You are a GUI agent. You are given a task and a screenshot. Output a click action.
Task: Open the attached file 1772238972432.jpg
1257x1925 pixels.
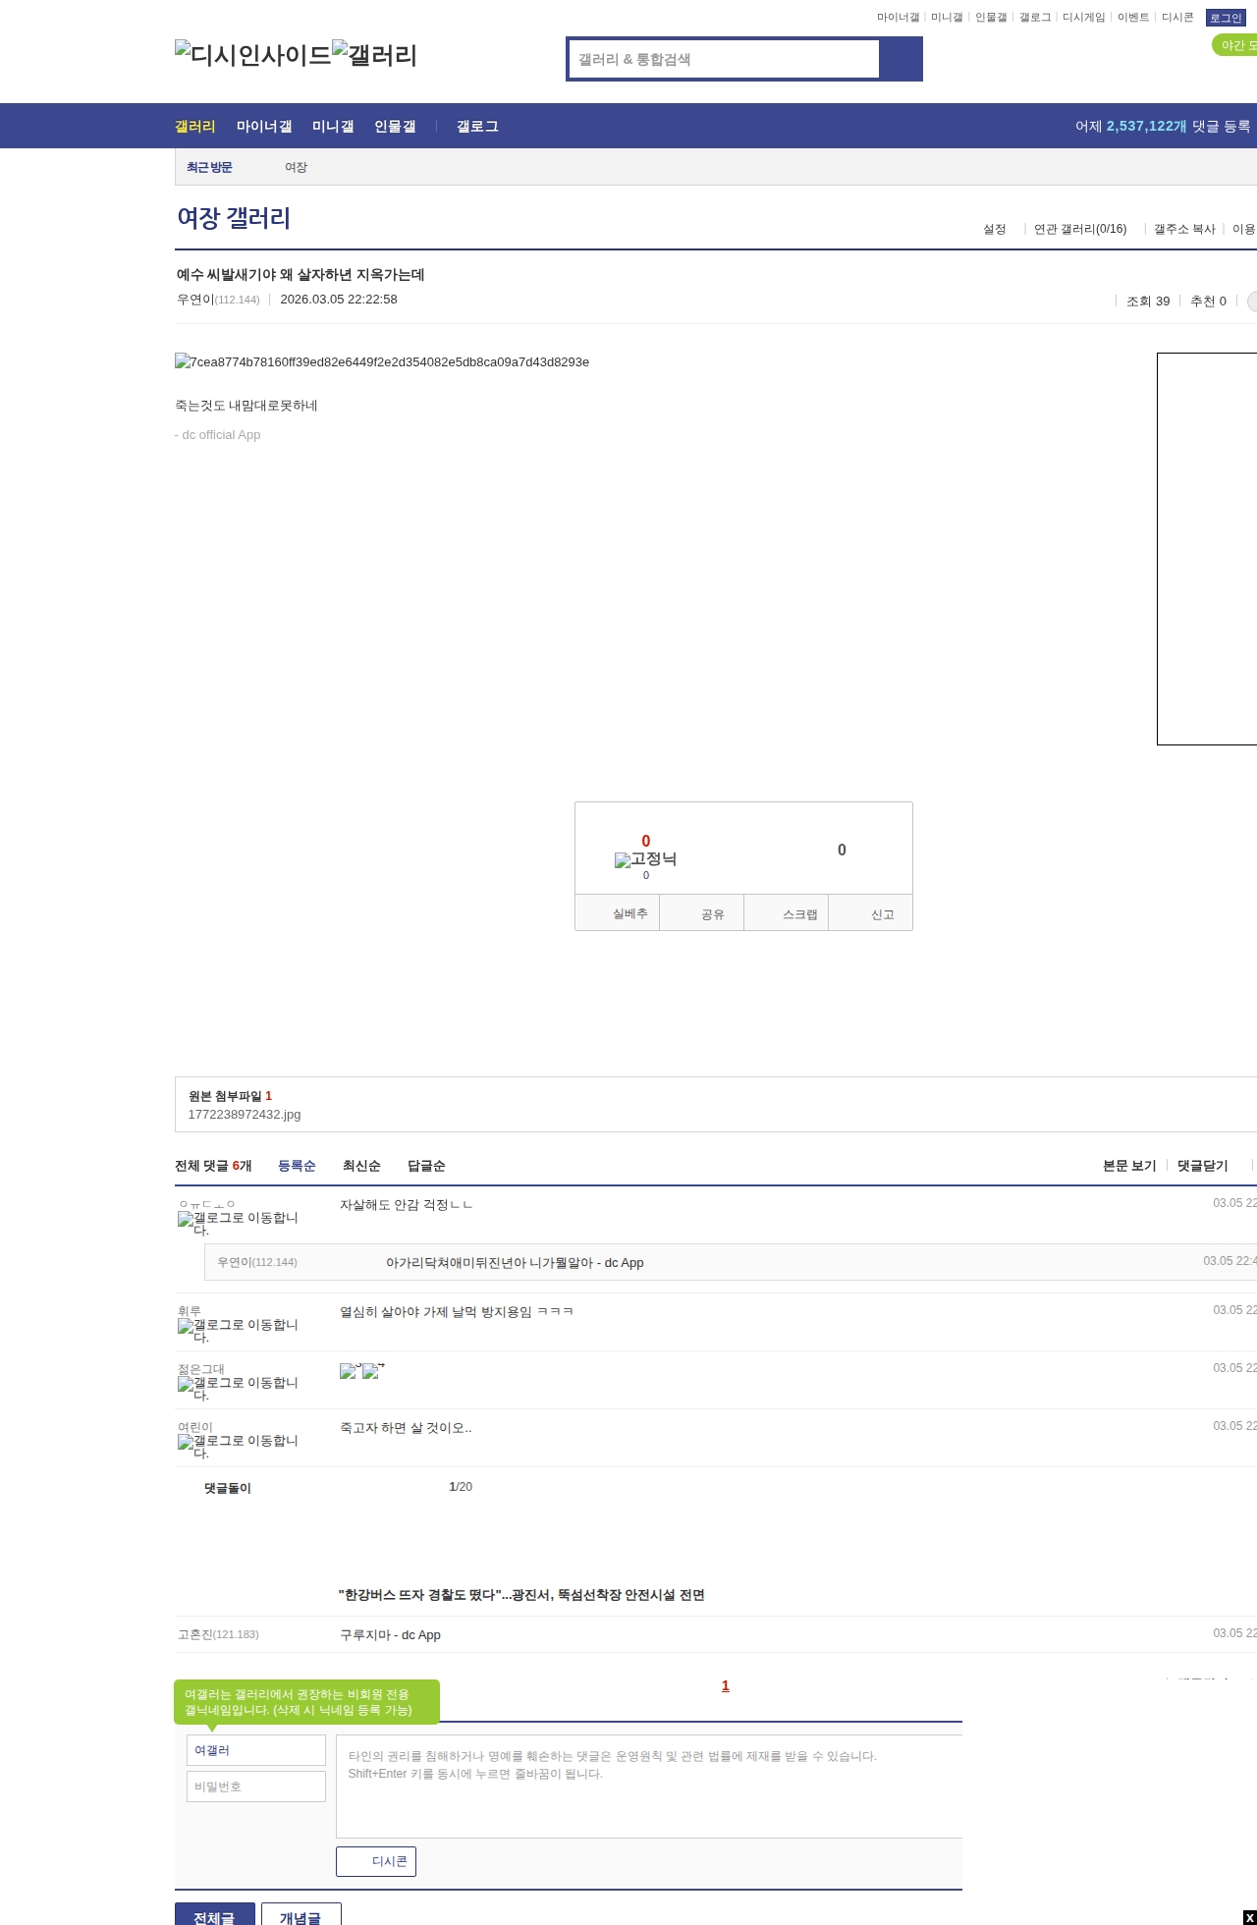coord(245,1115)
